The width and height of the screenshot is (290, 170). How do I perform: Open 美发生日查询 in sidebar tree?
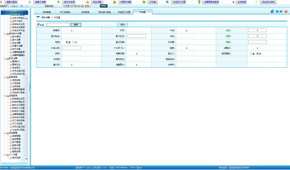tap(18, 105)
